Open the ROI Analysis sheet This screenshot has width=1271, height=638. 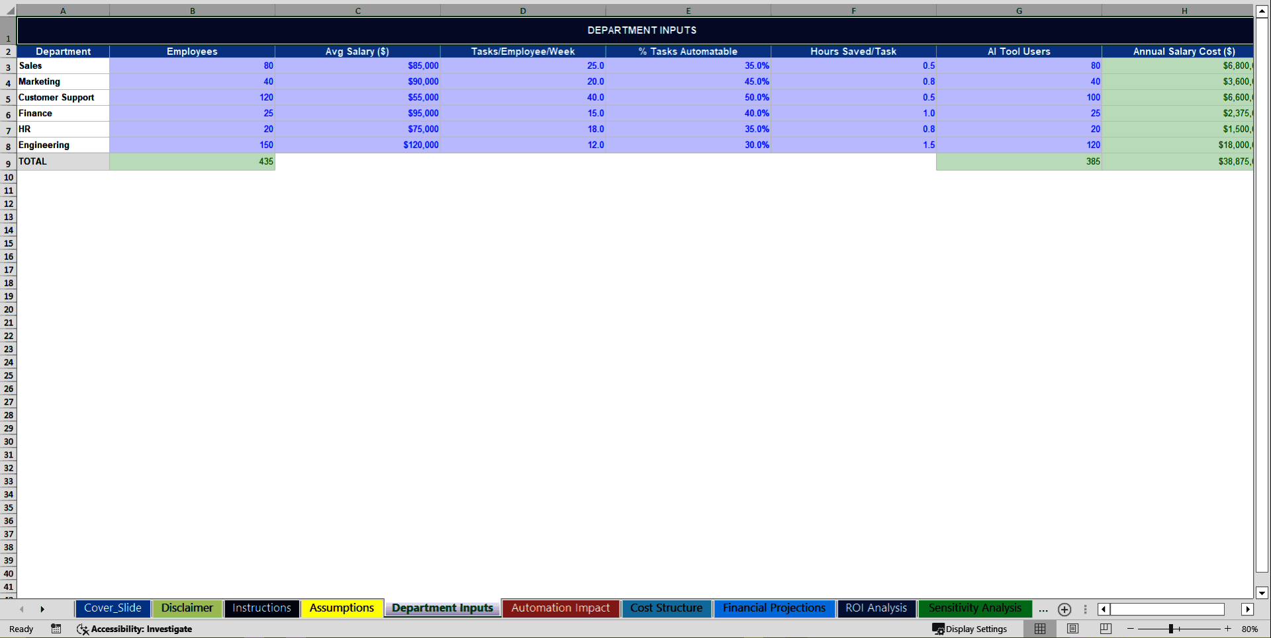876,608
